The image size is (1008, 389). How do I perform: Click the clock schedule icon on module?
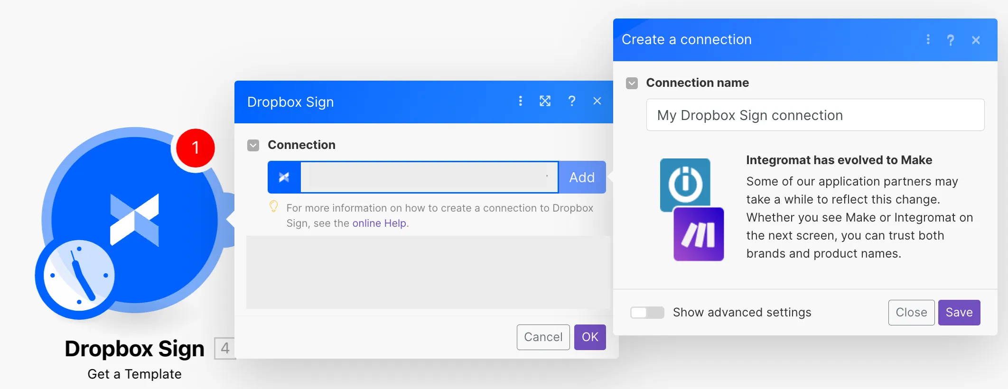(79, 276)
